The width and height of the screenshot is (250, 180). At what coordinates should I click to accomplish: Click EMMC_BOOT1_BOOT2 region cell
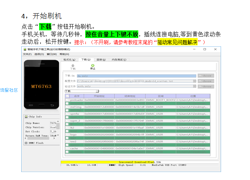(161, 100)
